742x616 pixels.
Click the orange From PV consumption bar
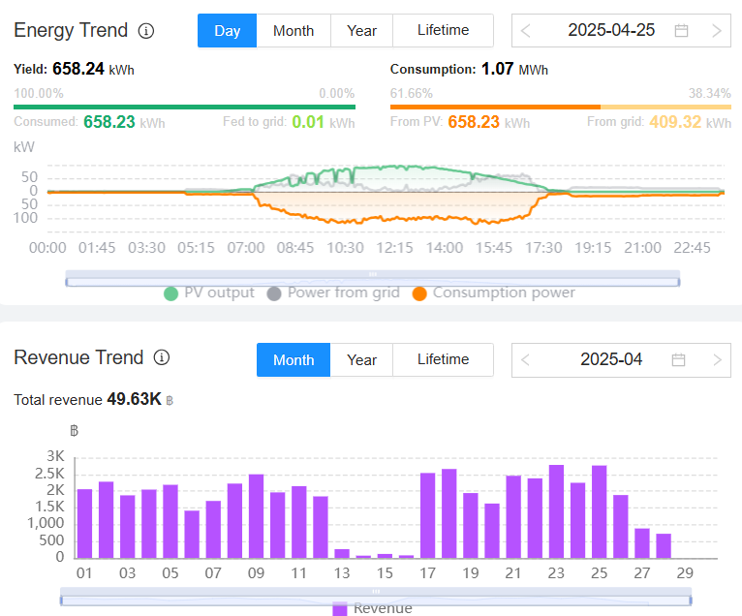(x=495, y=107)
